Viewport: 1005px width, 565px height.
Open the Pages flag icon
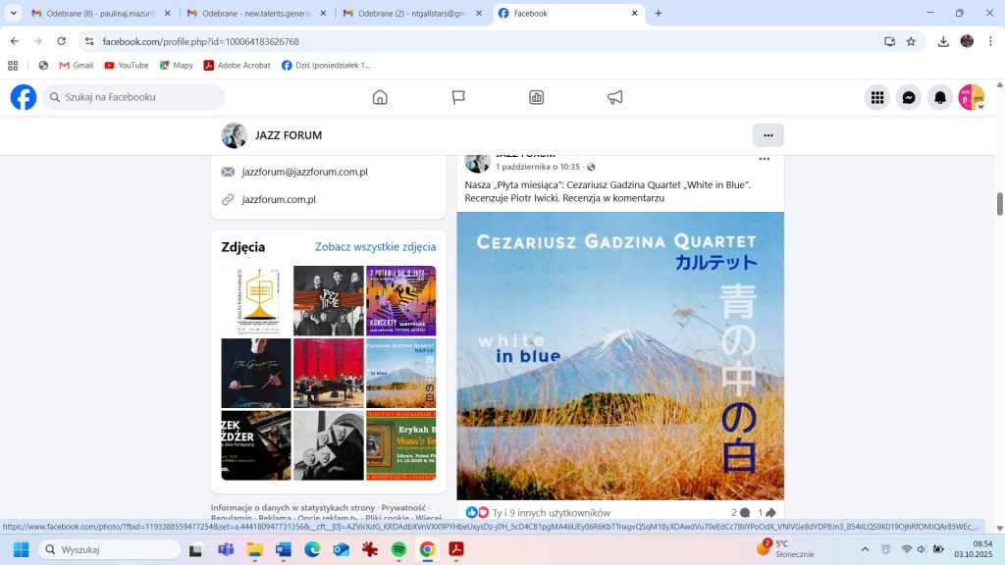(x=458, y=97)
